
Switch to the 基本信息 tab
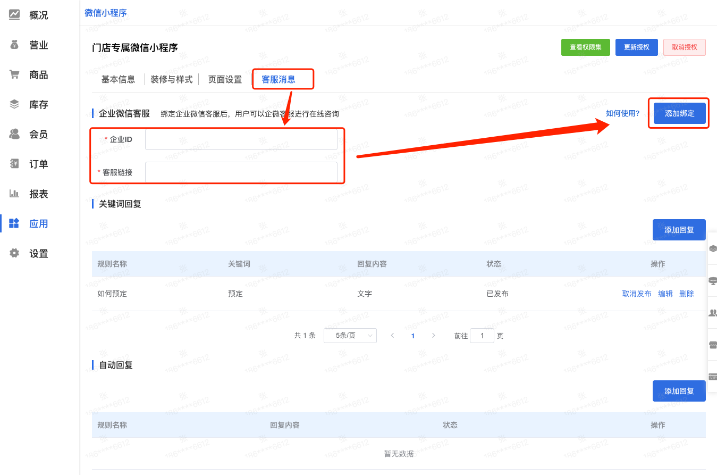click(118, 80)
